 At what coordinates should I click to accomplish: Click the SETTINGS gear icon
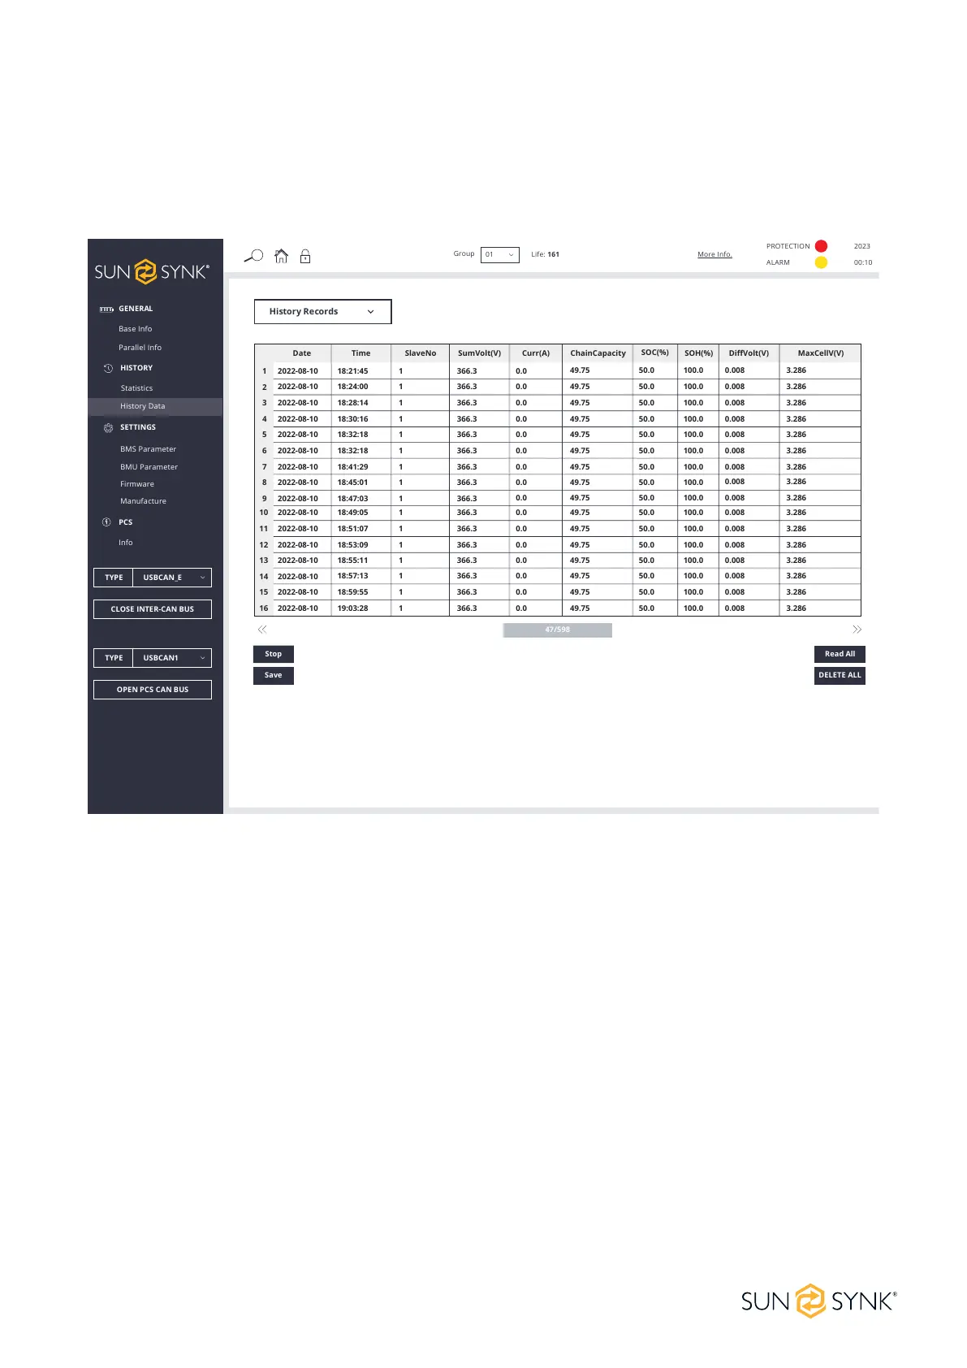click(108, 427)
